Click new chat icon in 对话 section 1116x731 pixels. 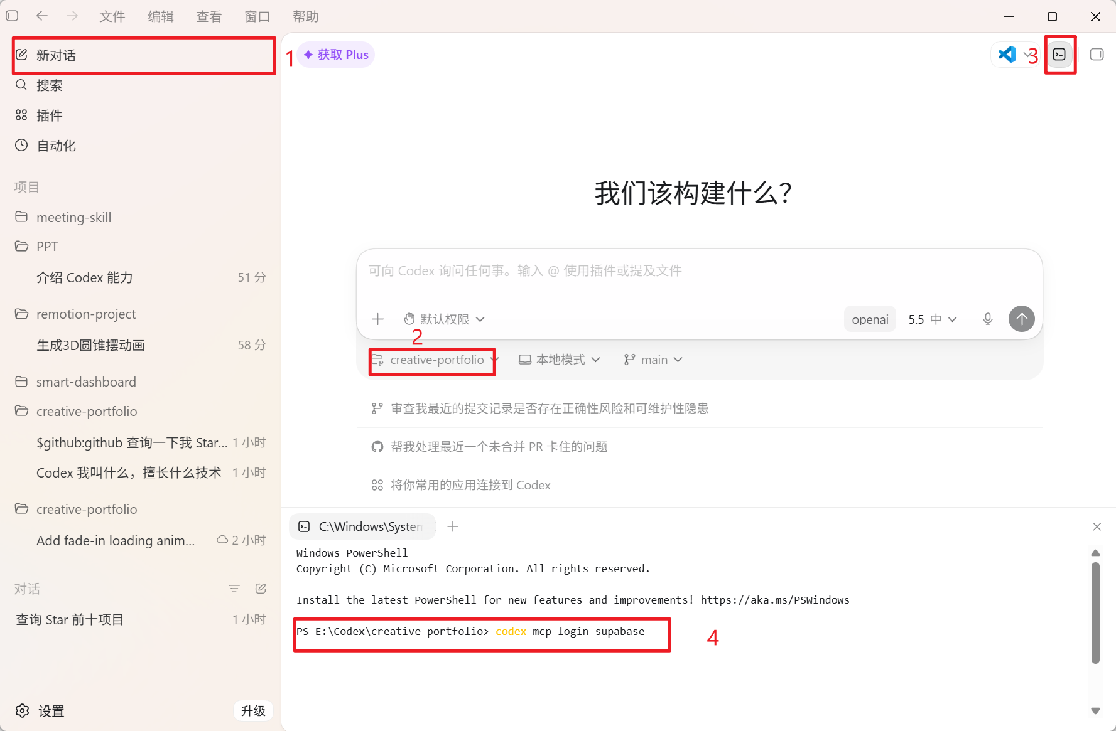tap(261, 589)
